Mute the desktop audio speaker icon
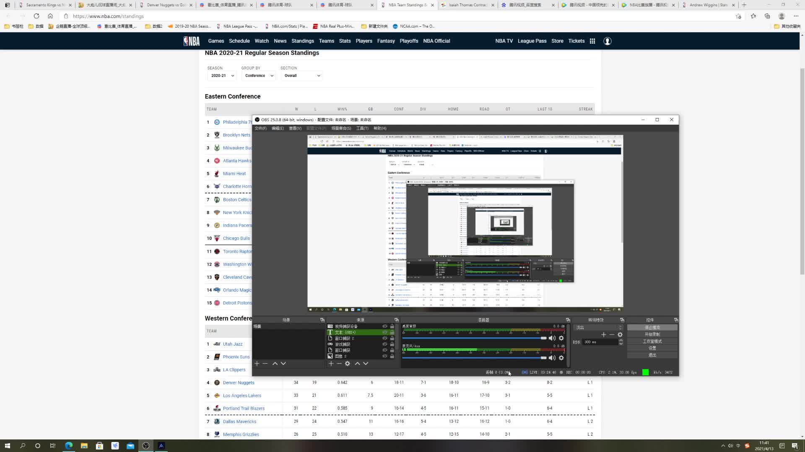Image resolution: width=805 pixels, height=452 pixels. click(552, 338)
